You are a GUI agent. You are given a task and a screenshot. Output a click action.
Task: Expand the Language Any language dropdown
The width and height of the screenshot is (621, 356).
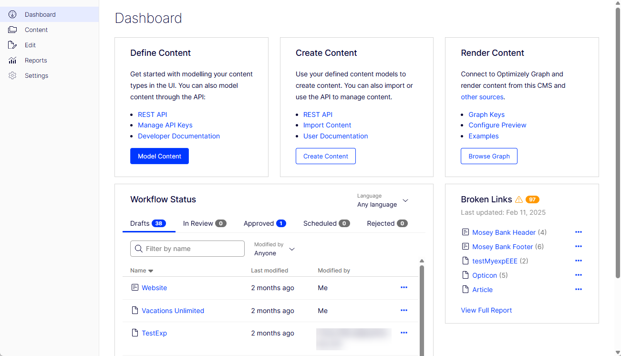[383, 200]
